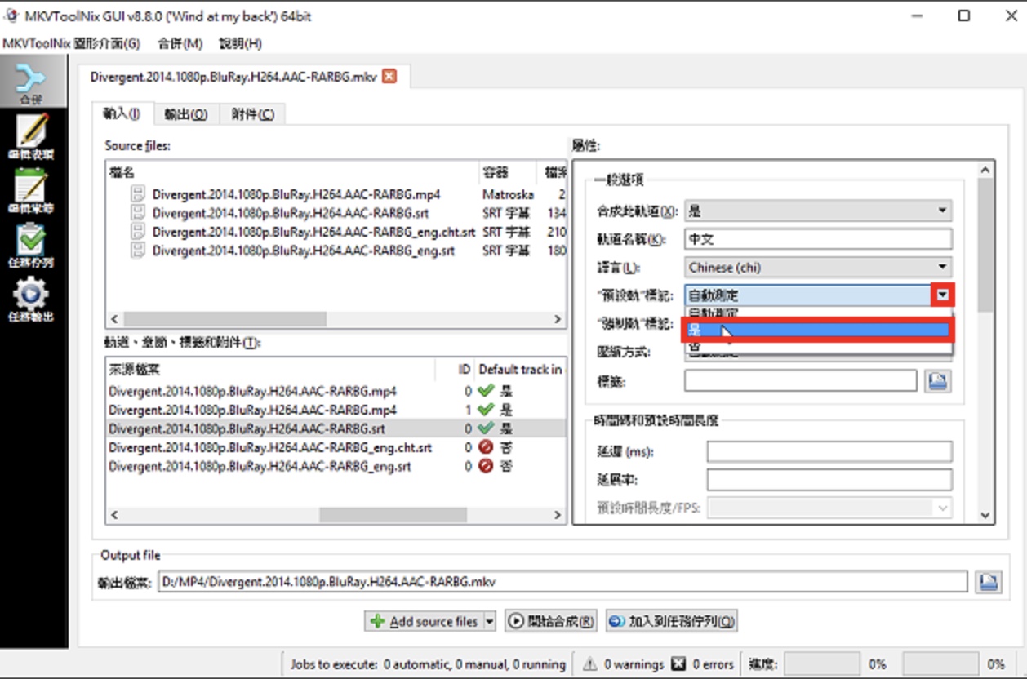Toggle green check on mp4 track ID 0
The height and width of the screenshot is (679, 1027).
487,391
